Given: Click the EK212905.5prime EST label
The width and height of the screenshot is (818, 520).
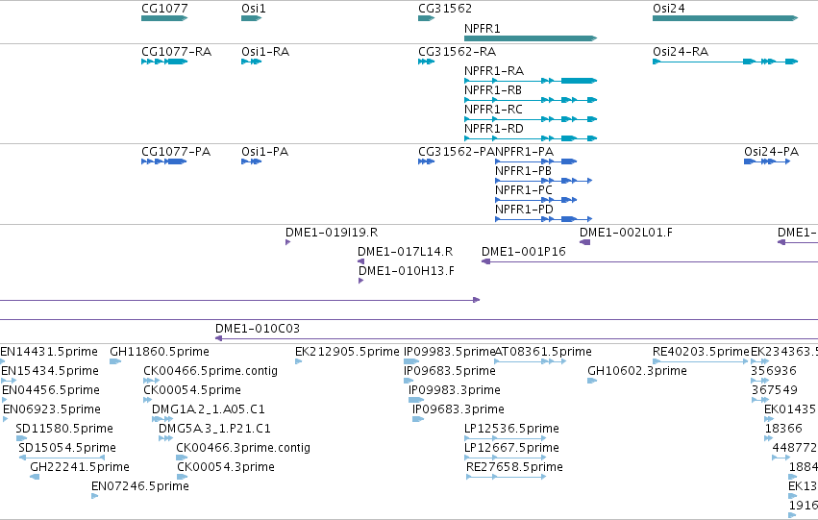Looking at the screenshot, I should point(347,352).
